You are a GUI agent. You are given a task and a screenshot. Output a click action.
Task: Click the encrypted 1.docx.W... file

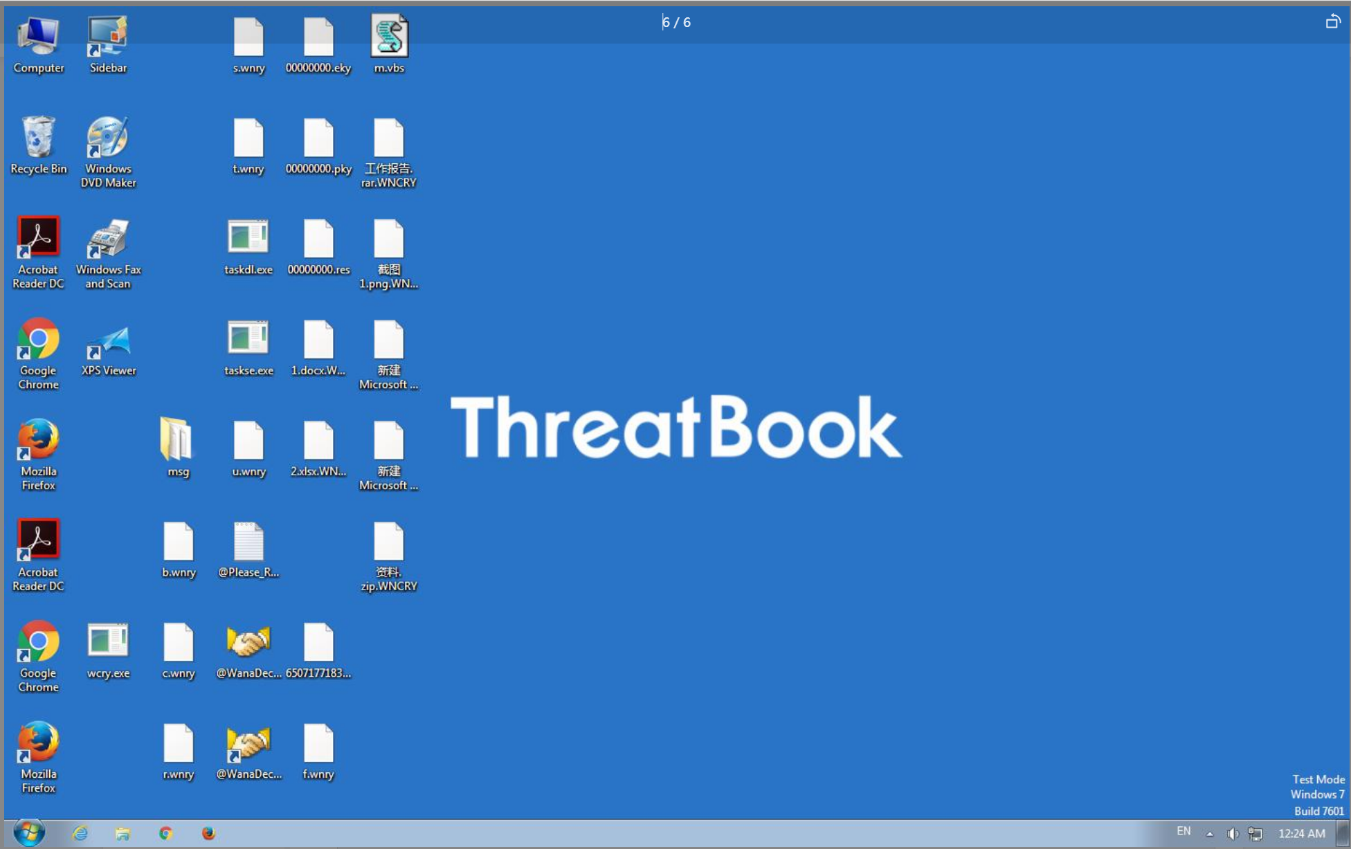coord(318,347)
